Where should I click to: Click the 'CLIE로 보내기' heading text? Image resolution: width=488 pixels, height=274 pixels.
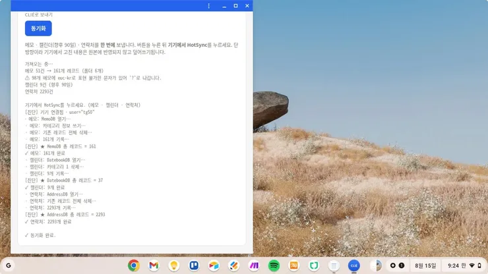39,14
